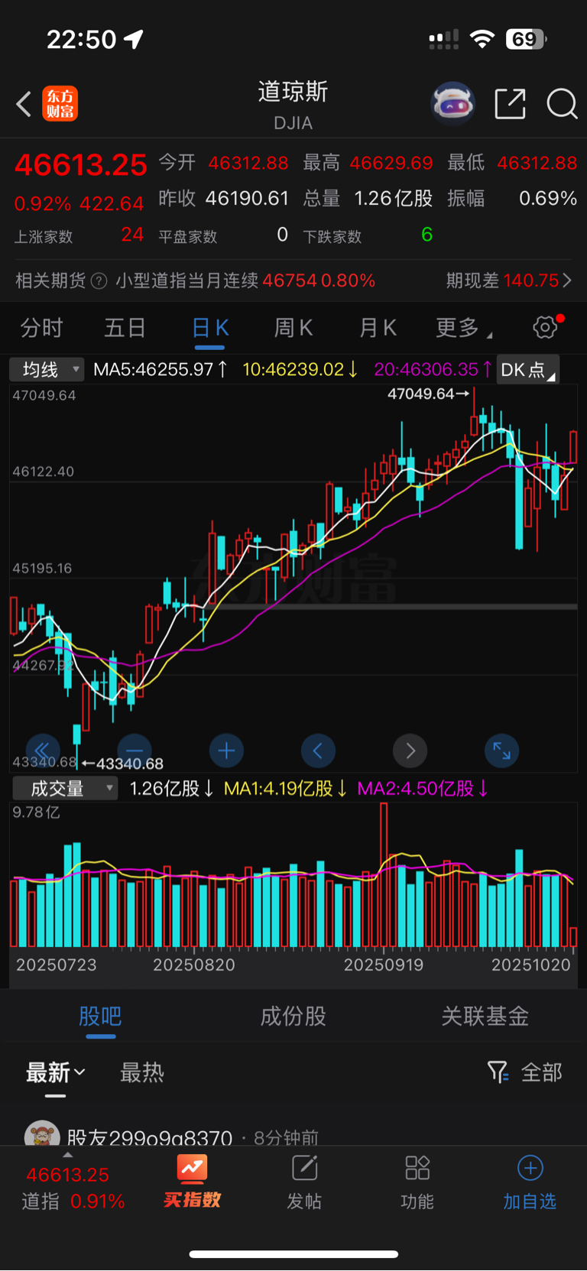This screenshot has width=587, height=1271.
Task: Tap the 股友299o9a8370 username
Action: pyautogui.click(x=150, y=1137)
